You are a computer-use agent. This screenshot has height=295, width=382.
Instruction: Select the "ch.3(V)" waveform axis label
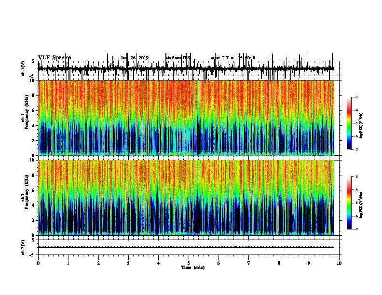tap(23, 247)
